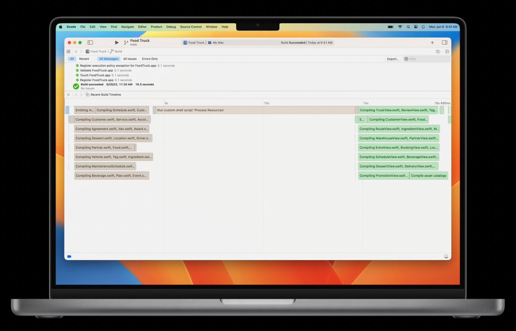516x331 pixels.
Task: Select the All Messages filter
Action: coord(108,59)
